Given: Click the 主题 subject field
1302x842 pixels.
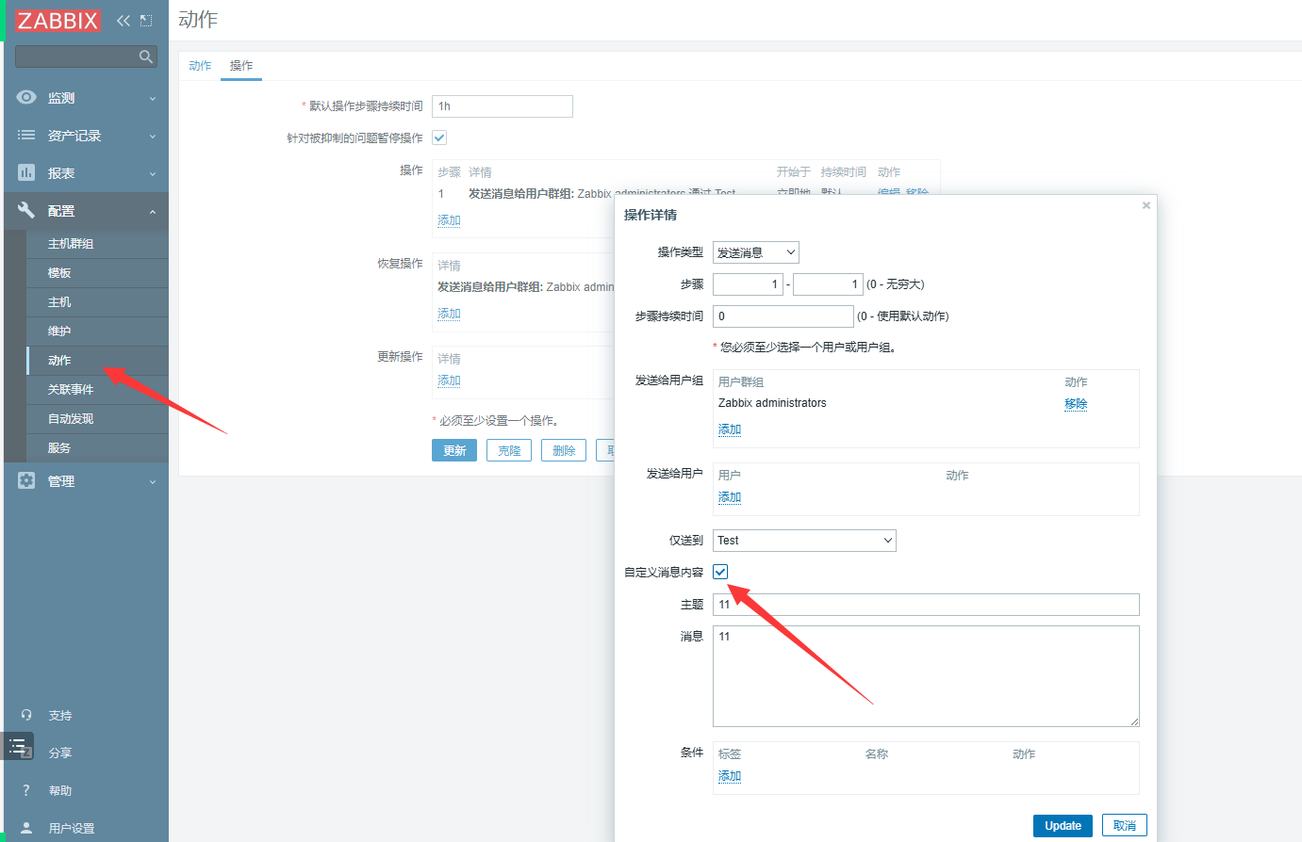Looking at the screenshot, I should (x=926, y=605).
